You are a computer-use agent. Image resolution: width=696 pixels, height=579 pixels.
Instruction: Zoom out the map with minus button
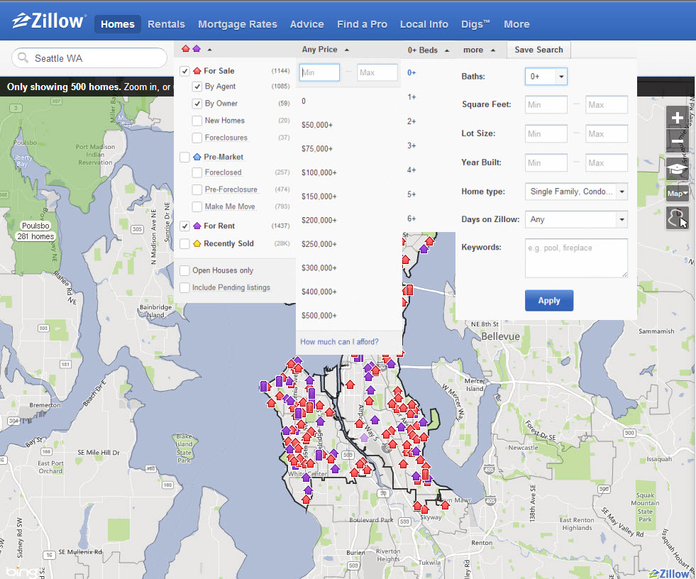[x=677, y=140]
